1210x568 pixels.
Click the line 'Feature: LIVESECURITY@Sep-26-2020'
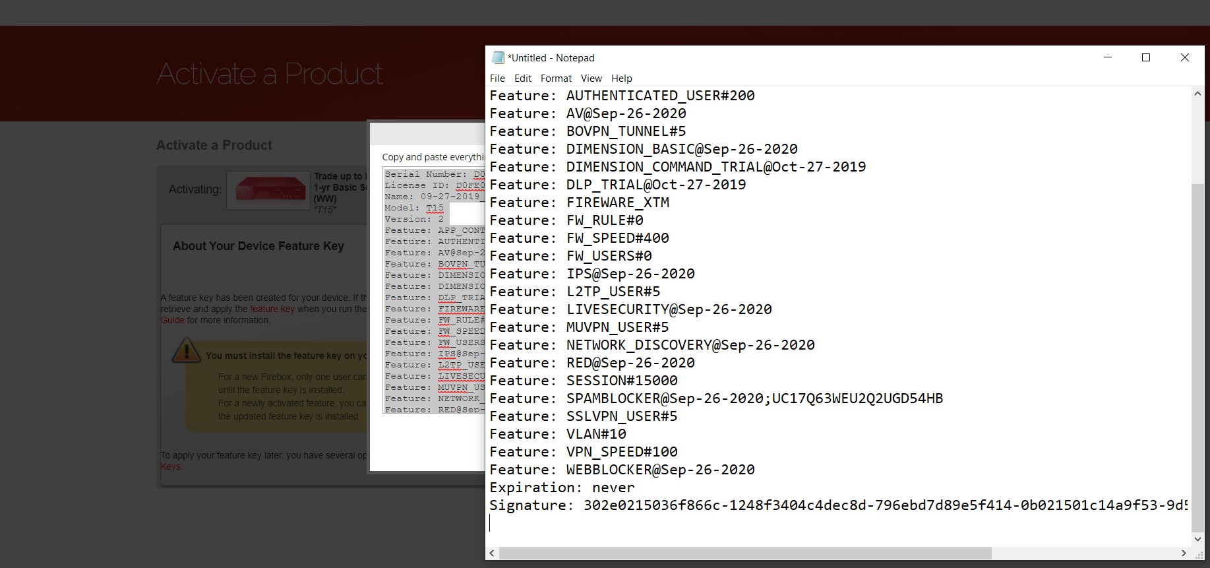click(630, 309)
